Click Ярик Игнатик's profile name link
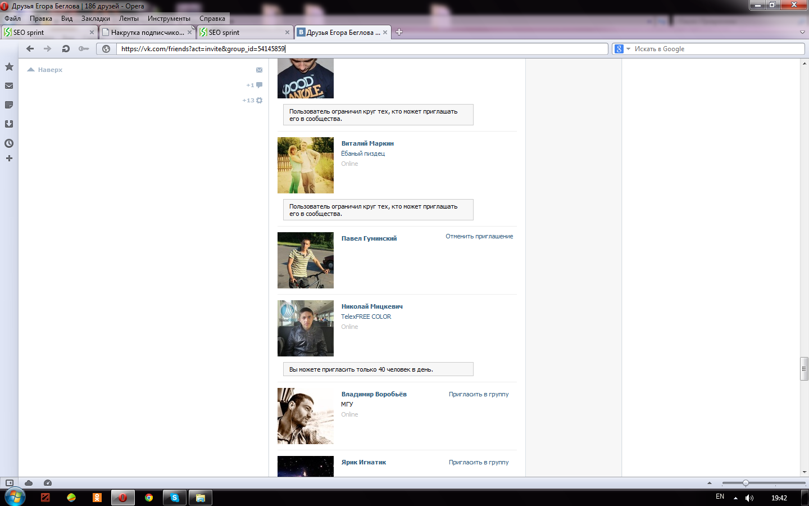Screen dimensions: 809x506 pos(363,463)
